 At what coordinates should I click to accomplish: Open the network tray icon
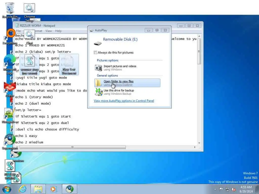point(227,189)
